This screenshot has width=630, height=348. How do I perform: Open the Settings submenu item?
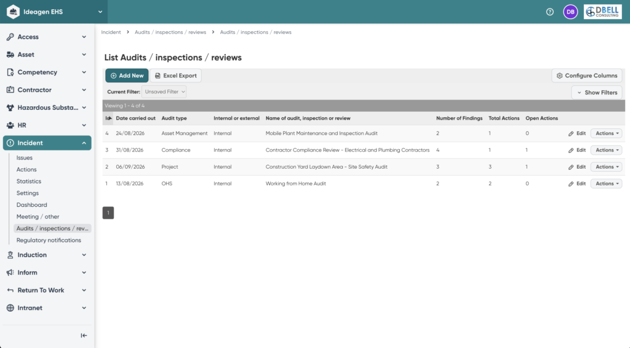click(x=28, y=193)
